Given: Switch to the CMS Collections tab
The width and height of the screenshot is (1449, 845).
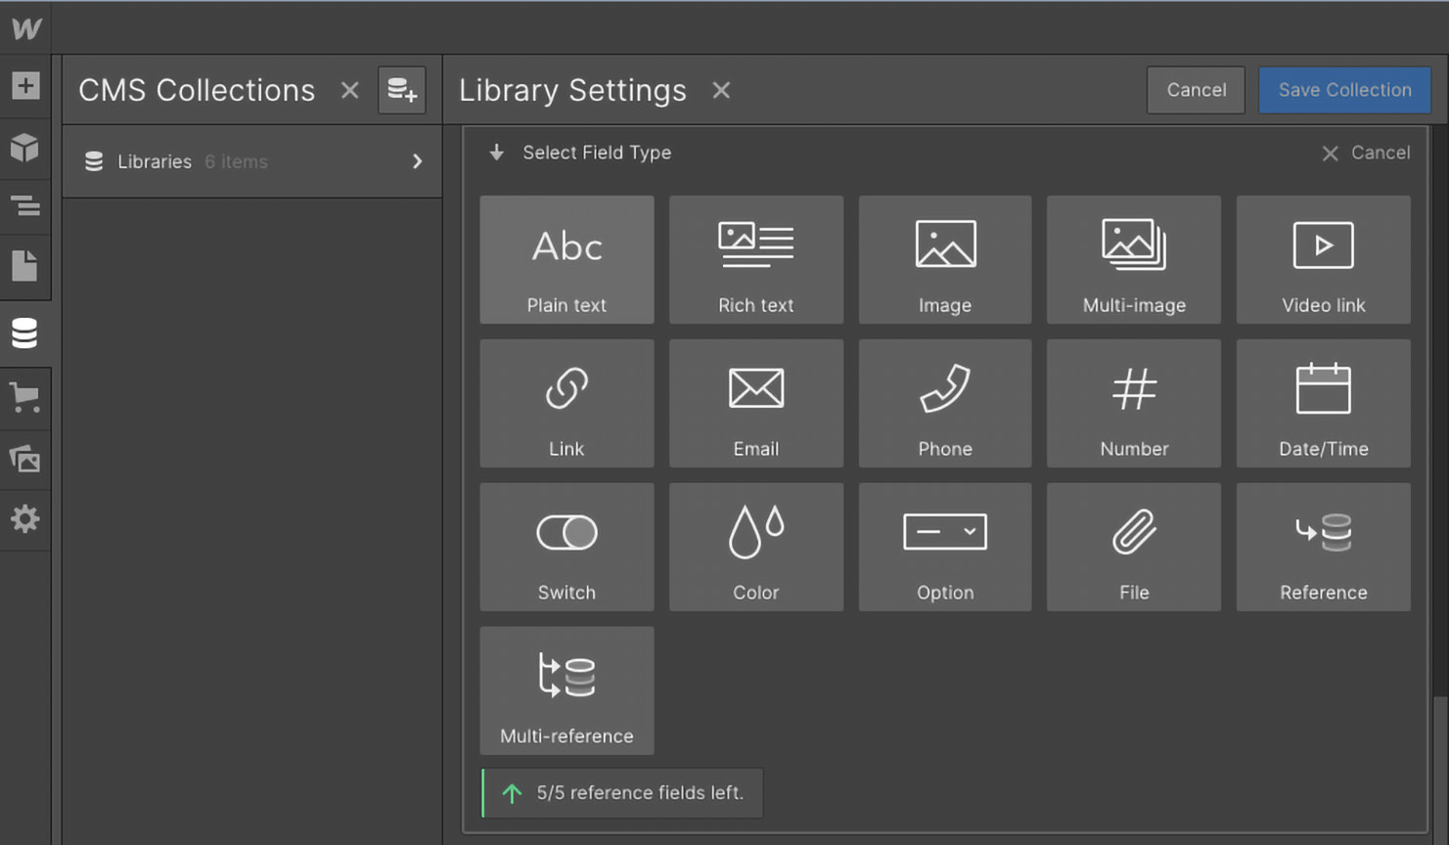Looking at the screenshot, I should coord(196,90).
